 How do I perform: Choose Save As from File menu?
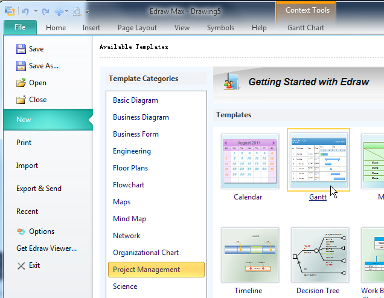[x=43, y=66]
